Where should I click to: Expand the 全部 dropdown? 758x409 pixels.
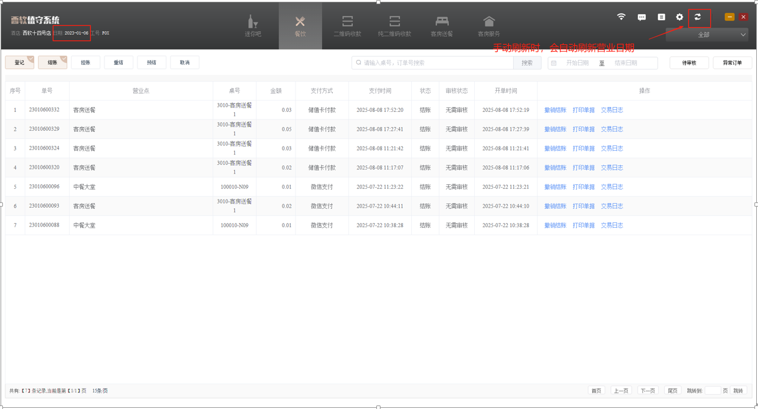(707, 35)
